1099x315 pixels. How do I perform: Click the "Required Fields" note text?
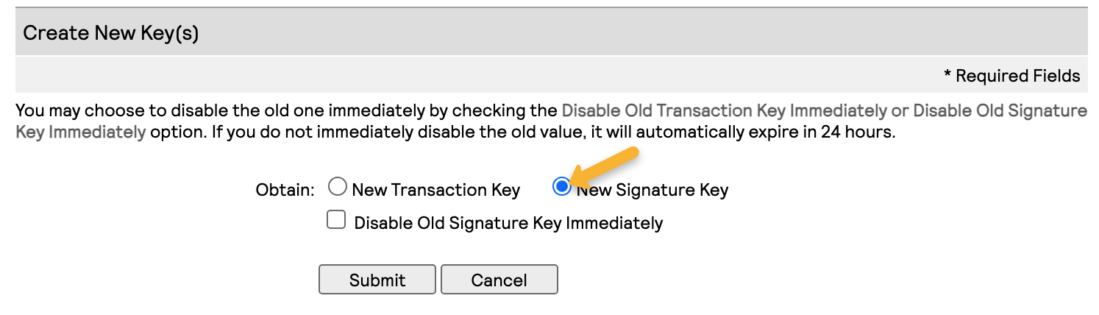(1018, 76)
